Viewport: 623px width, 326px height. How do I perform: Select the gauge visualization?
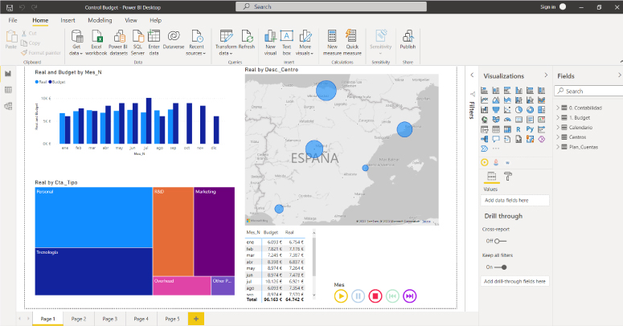[507, 120]
